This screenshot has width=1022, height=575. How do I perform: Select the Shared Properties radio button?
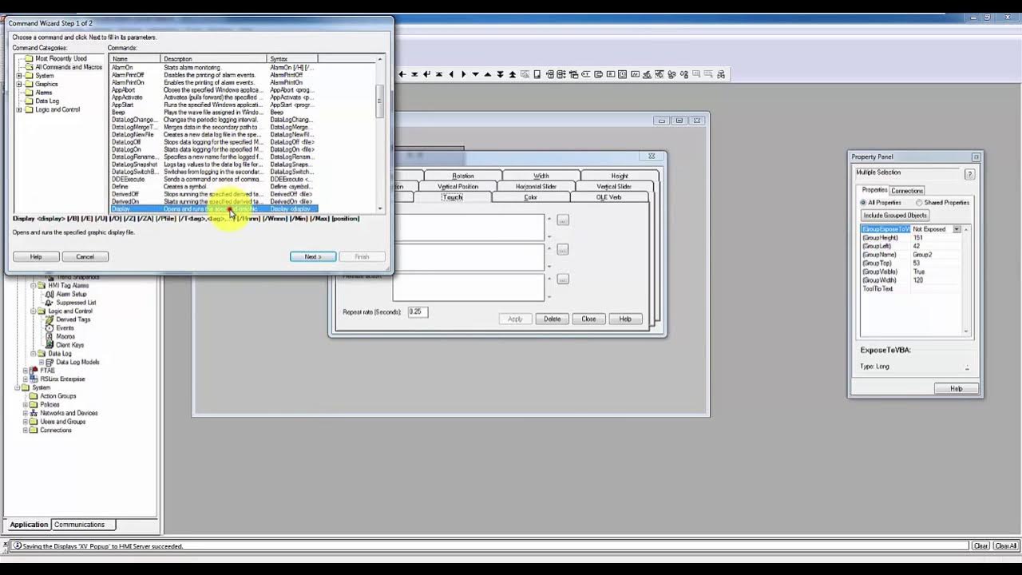click(x=920, y=203)
